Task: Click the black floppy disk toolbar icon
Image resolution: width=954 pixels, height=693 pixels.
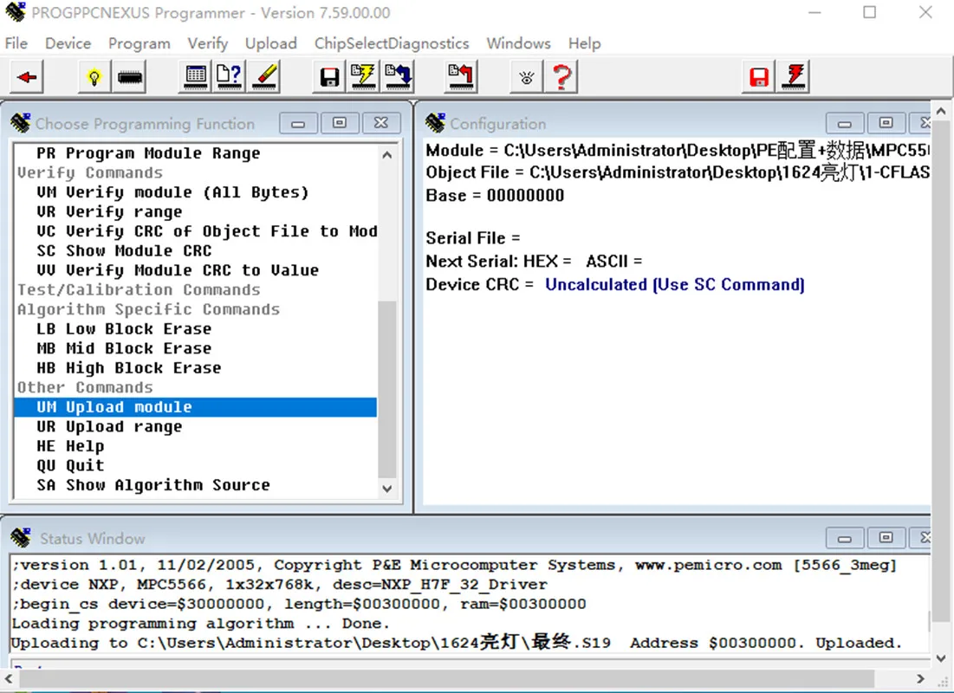Action: click(x=329, y=77)
